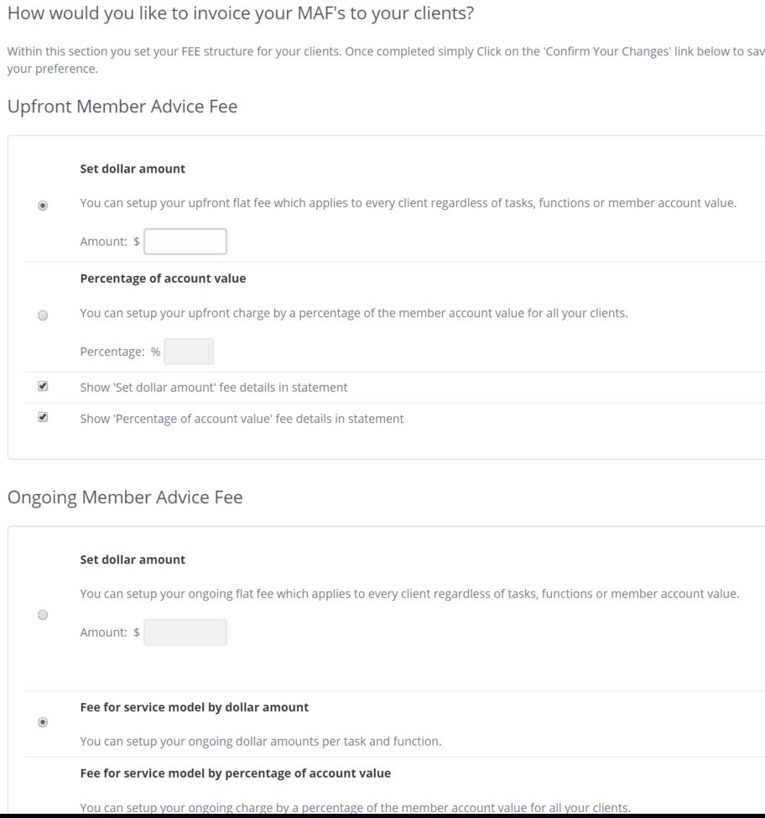Select upfront 'Set dollar amount' radio button
Screen dimensions: 765x818
pos(43,205)
